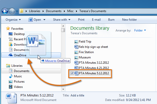Select PTA Minutes 4.21.2012 file name
The image size is (157, 104).
click(94, 68)
